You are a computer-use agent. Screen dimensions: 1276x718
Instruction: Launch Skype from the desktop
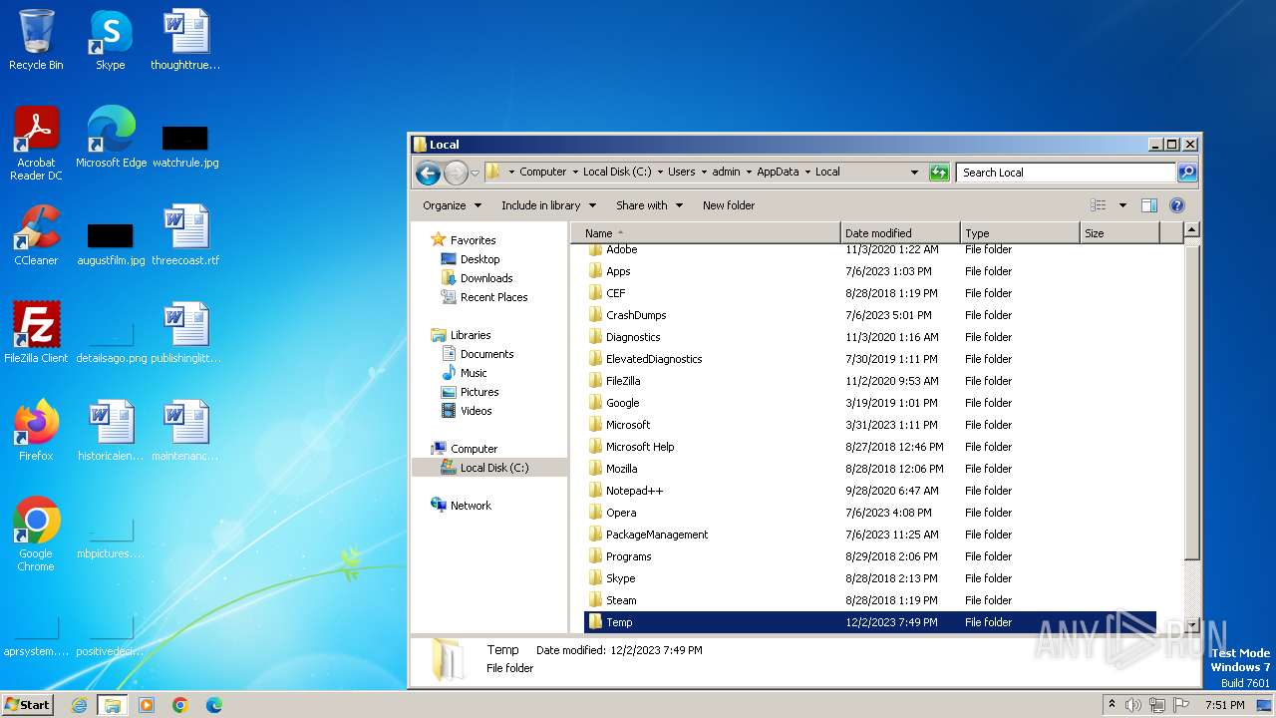click(110, 40)
